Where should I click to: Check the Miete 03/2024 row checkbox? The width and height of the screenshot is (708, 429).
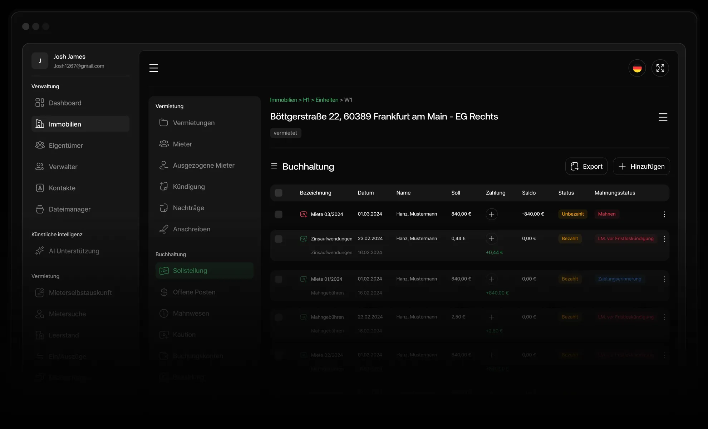click(278, 214)
